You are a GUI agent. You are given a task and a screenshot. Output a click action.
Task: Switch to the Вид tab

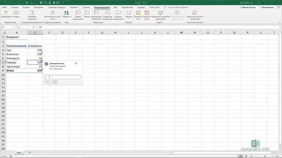pos(115,7)
